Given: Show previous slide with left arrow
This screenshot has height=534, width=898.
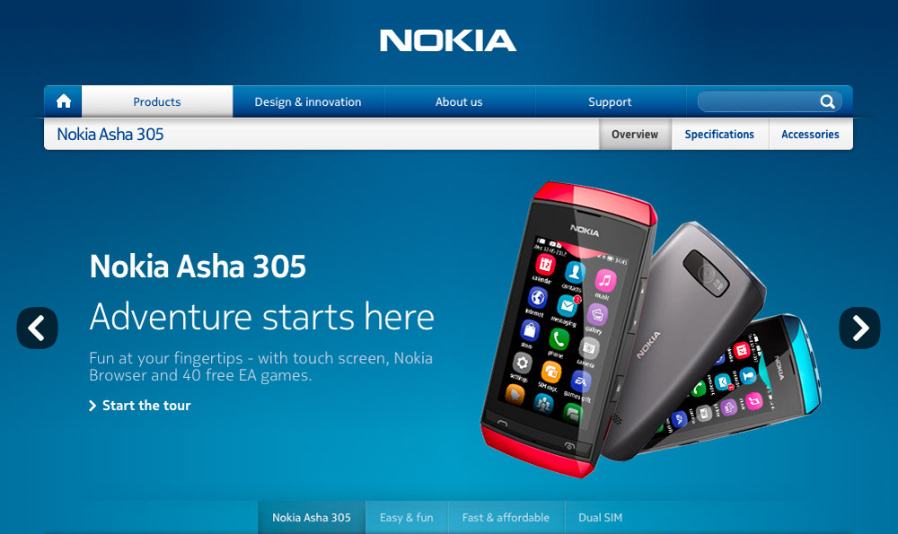Looking at the screenshot, I should [37, 328].
